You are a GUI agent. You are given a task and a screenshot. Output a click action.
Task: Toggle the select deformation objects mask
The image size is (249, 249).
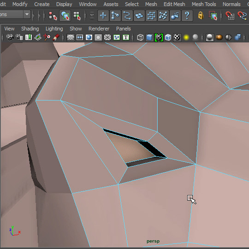pos(151,16)
